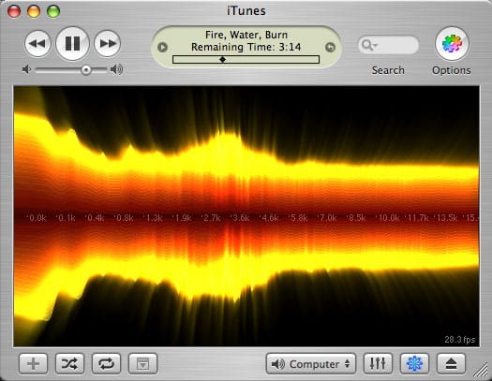Add a new playlist with plus button

tap(33, 364)
